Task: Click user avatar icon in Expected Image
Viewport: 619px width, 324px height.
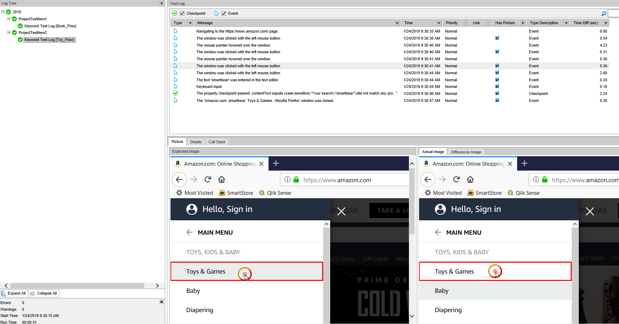Action: click(192, 209)
